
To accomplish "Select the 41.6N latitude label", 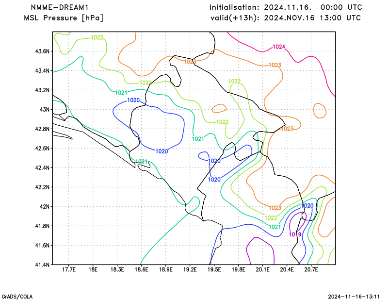I will tap(43, 246).
